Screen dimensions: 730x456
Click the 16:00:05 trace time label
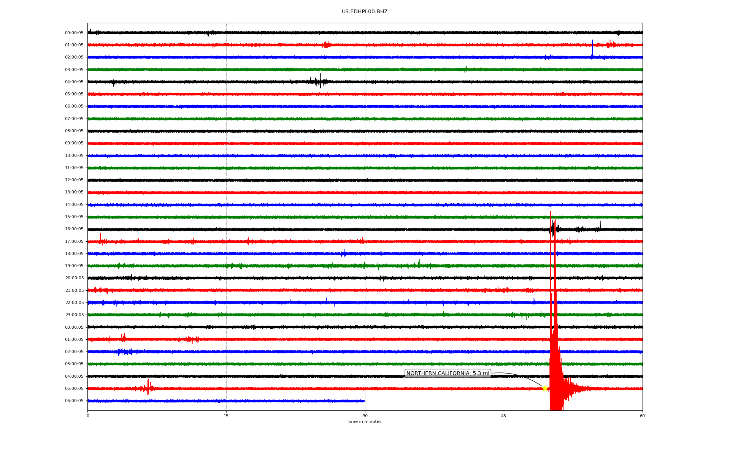[74, 229]
